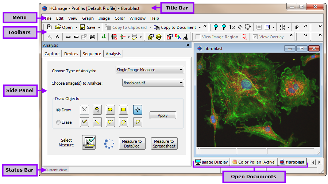The height and width of the screenshot is (184, 328).
Task: Click the 1x zoom reset icon
Action: pos(232,27)
